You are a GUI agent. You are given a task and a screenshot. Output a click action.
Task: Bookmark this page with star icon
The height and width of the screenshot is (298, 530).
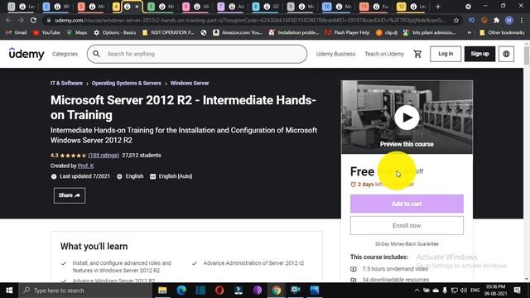456,20
